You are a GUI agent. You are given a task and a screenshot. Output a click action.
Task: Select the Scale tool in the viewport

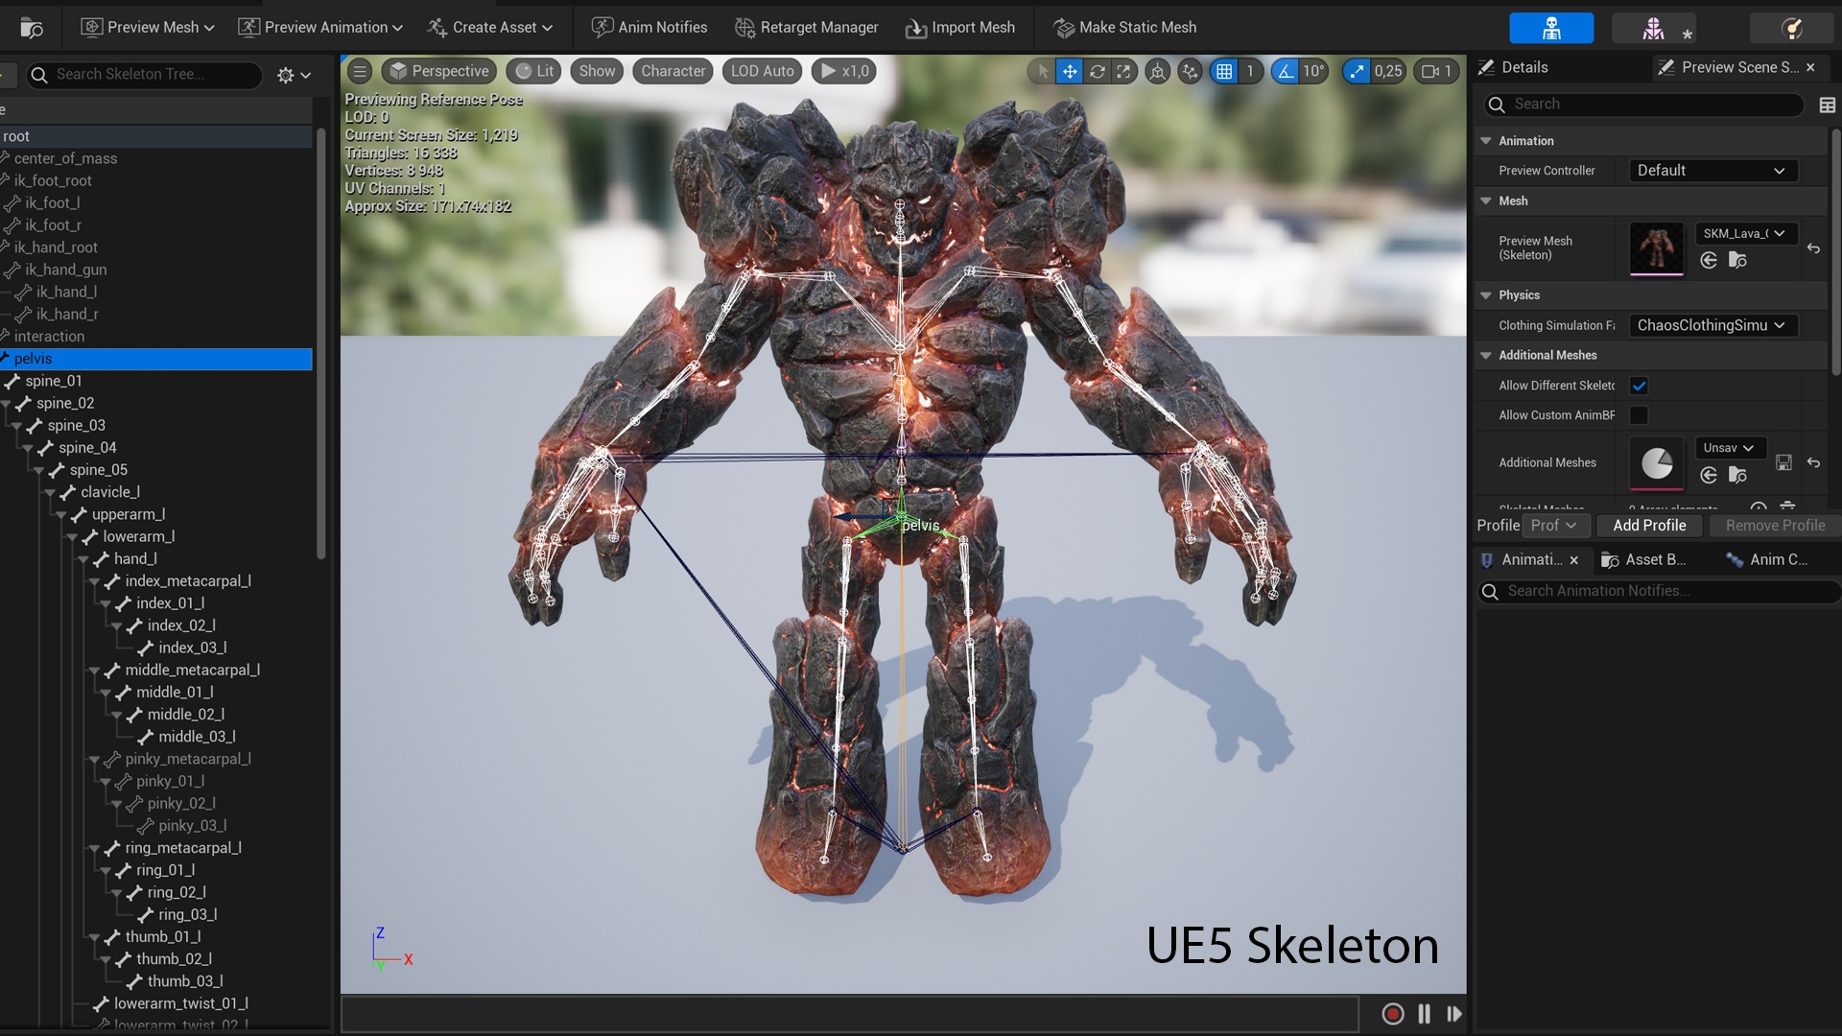[x=1124, y=71]
